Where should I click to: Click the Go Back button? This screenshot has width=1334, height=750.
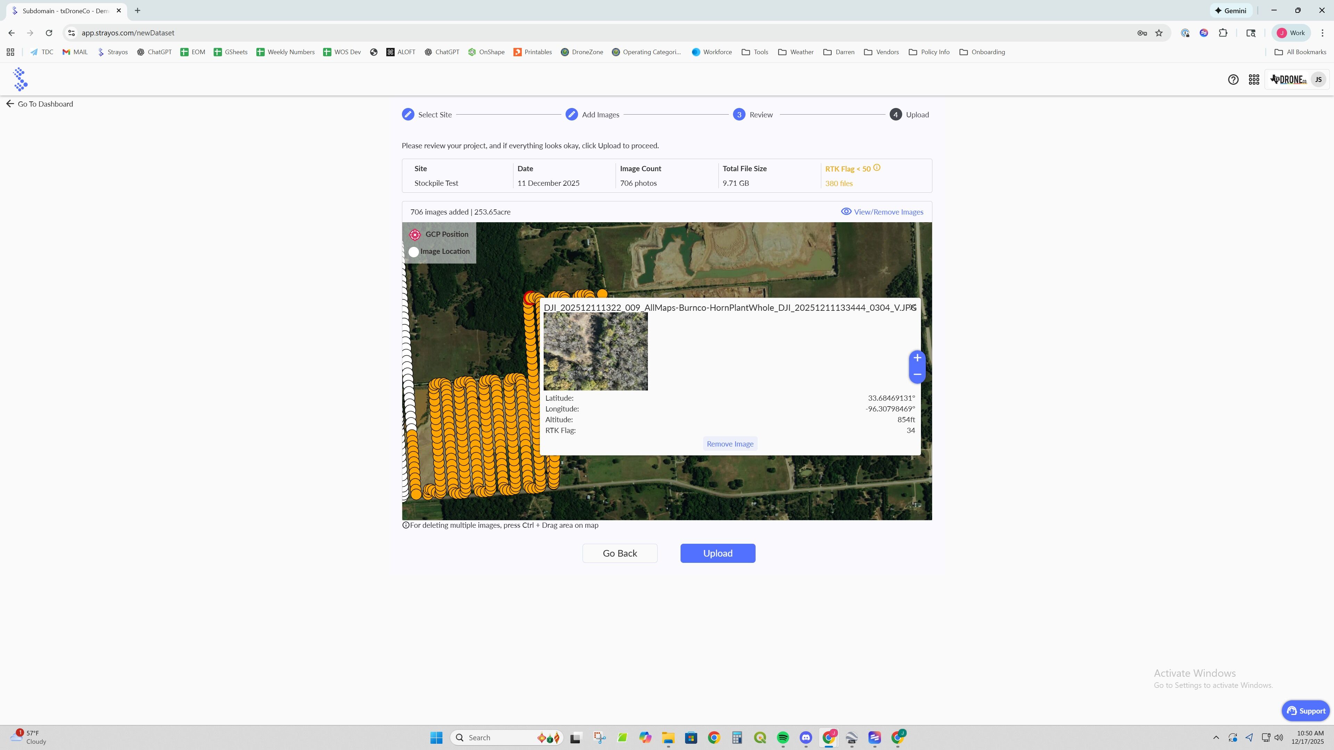click(620, 553)
